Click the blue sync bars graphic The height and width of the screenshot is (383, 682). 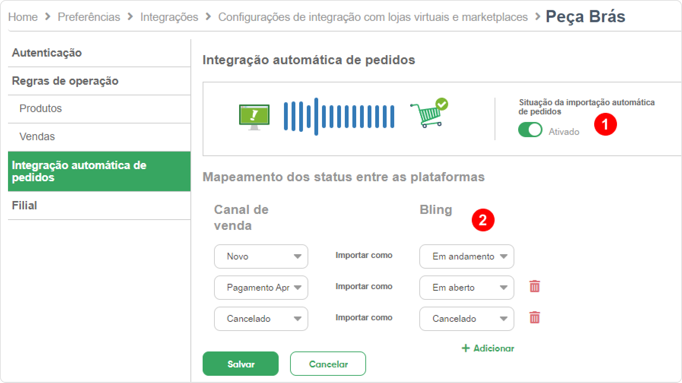[339, 116]
